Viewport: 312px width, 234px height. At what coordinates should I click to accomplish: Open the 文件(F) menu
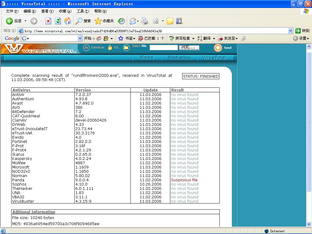tap(12, 11)
